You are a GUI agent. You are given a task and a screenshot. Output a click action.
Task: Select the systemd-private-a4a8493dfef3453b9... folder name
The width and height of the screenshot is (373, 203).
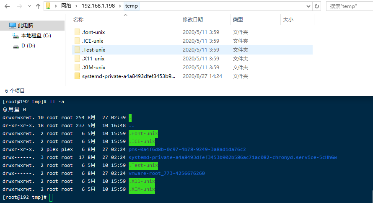point(129,76)
